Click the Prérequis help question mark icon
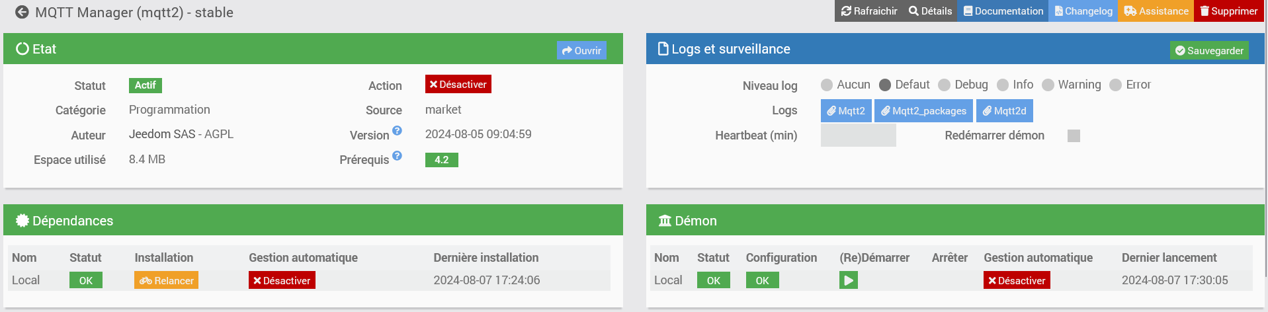Viewport: 1268px width, 312px height. pyautogui.click(x=397, y=155)
